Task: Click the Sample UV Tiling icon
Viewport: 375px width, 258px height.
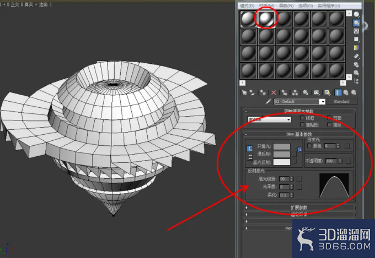Action: point(356,39)
